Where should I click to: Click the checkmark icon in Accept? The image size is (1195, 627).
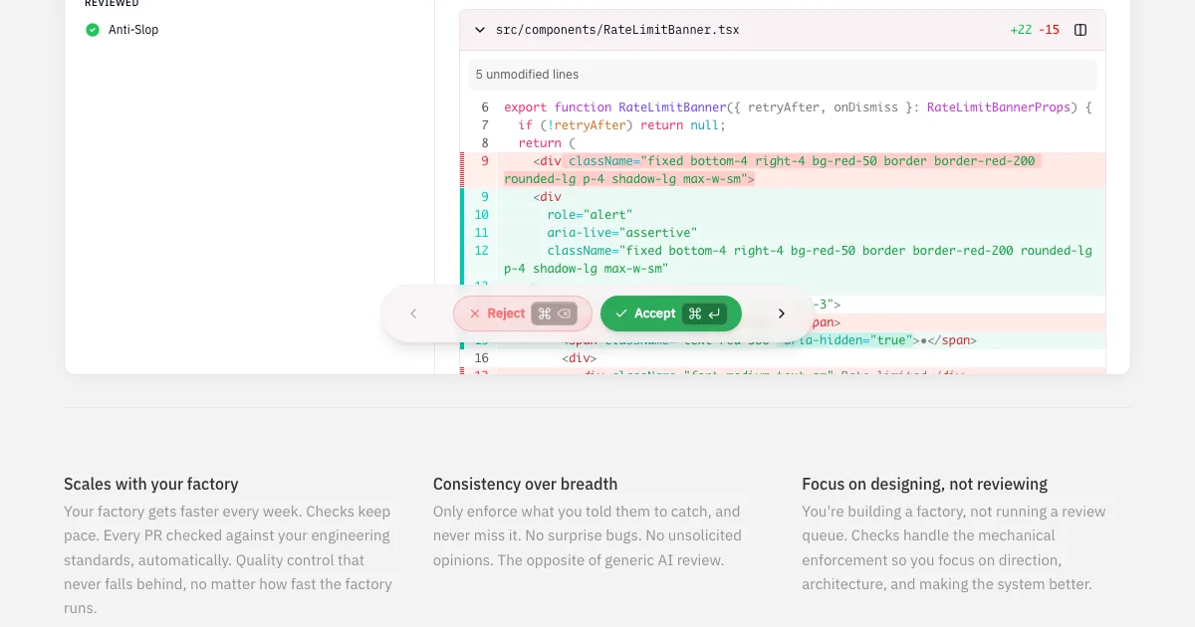click(621, 313)
